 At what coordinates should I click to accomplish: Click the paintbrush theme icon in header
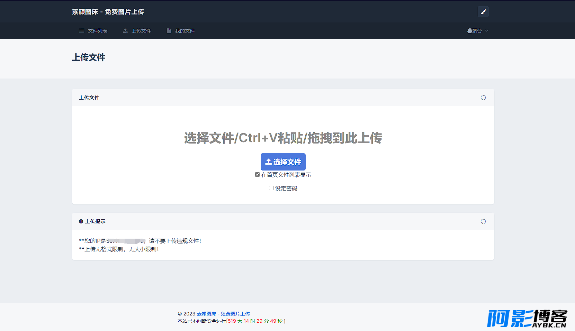tap(483, 12)
